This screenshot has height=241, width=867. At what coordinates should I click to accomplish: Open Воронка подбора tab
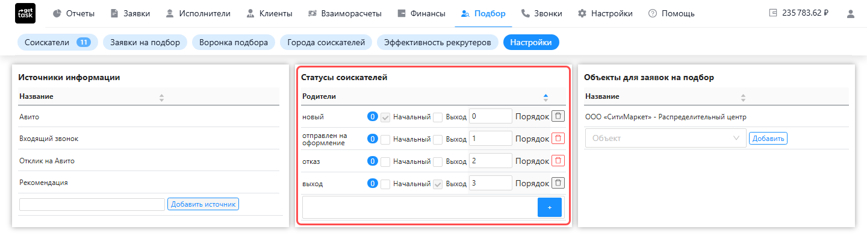pos(234,42)
